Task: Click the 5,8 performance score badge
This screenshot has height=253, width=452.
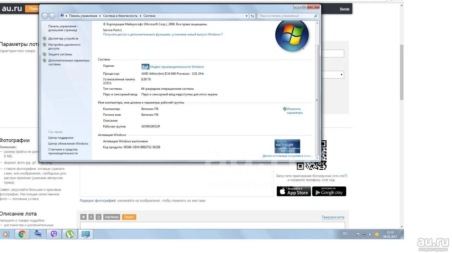Action: [x=145, y=67]
